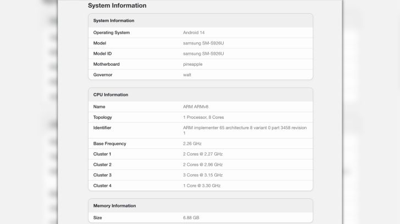
Task: Click the 'Governor' label
Action: 103,74
